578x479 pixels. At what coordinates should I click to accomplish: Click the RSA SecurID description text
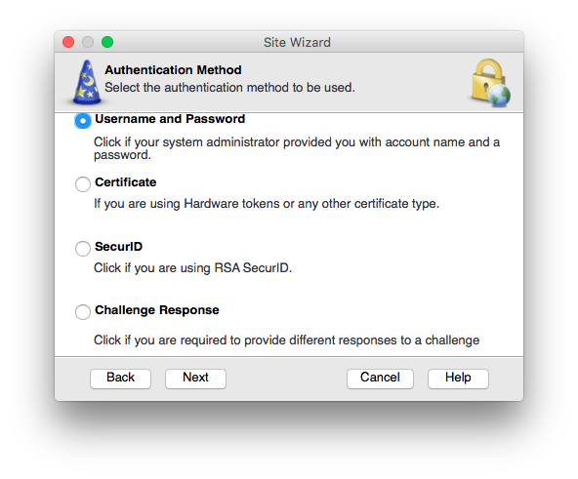(192, 268)
